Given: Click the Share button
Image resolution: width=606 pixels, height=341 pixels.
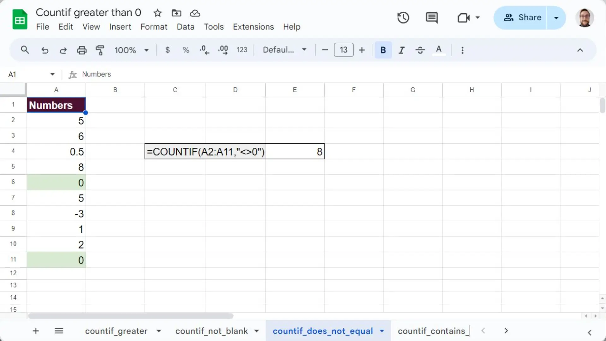Looking at the screenshot, I should pyautogui.click(x=522, y=18).
